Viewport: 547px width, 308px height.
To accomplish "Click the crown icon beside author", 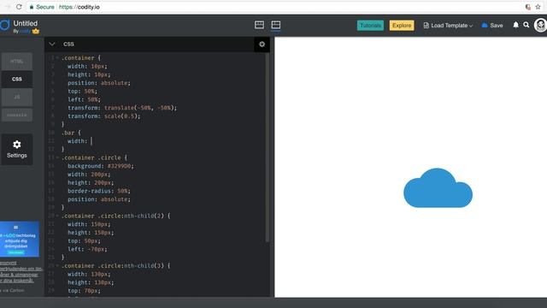I will [36, 31].
